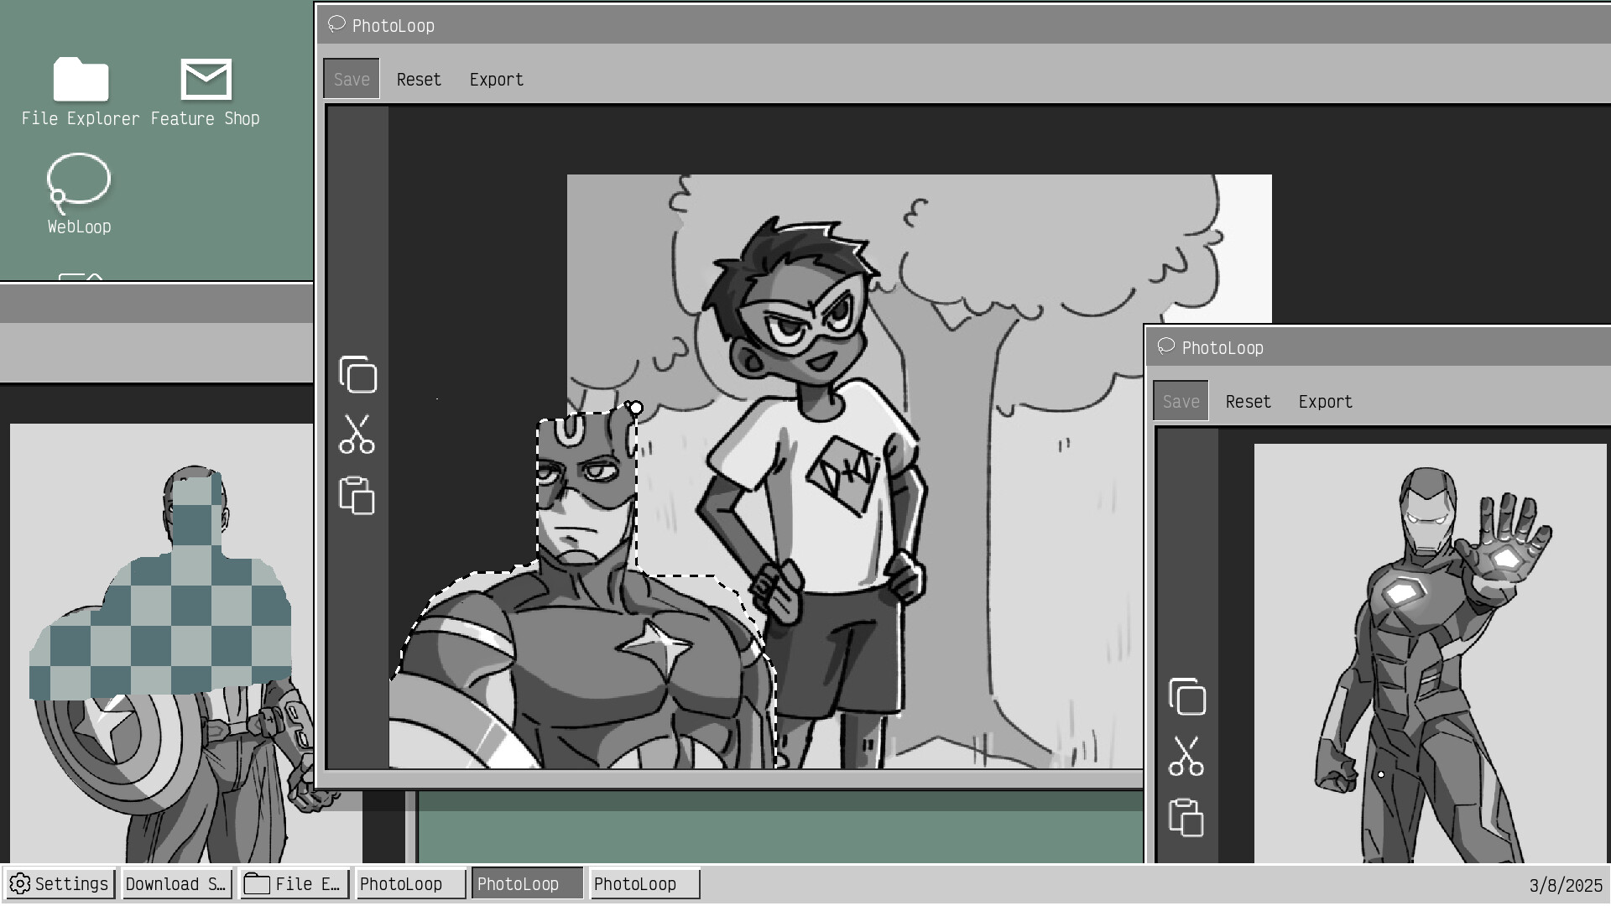Image resolution: width=1611 pixels, height=906 pixels.
Task: Click the date 3/8/2025 in the taskbar
Action: pyautogui.click(x=1566, y=883)
